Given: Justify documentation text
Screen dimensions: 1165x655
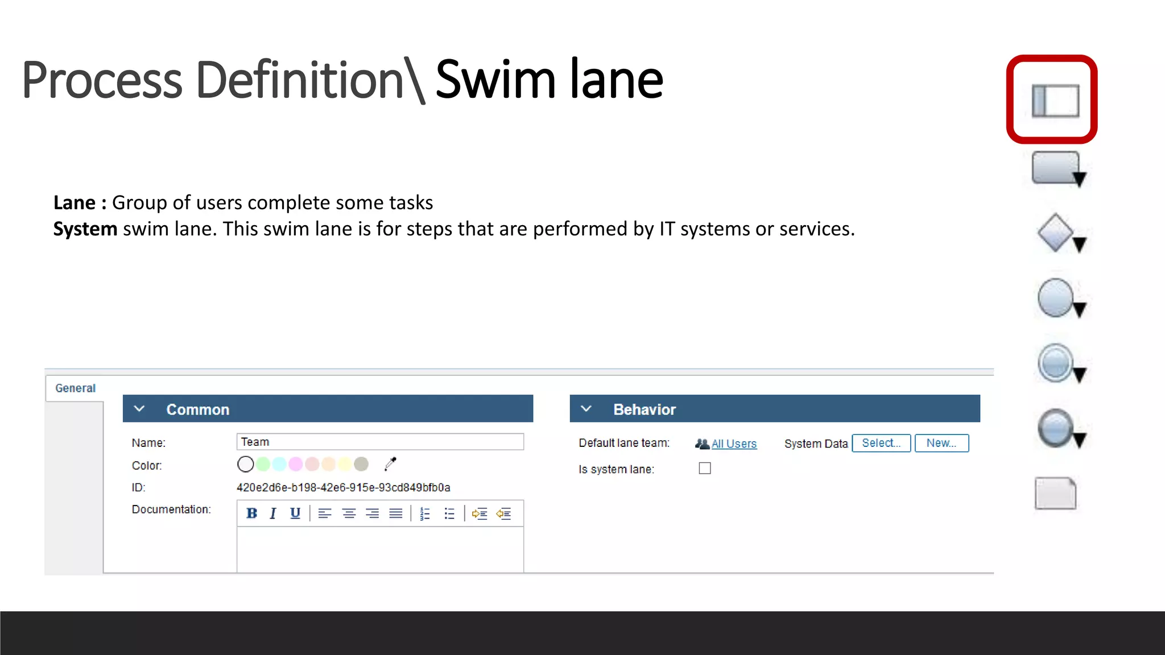Looking at the screenshot, I should 396,514.
